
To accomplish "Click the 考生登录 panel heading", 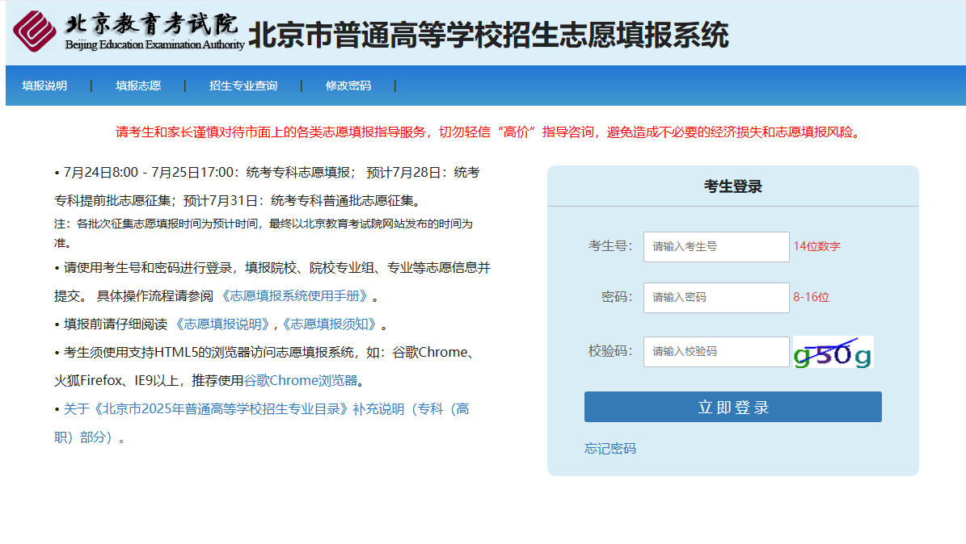I will point(732,187).
